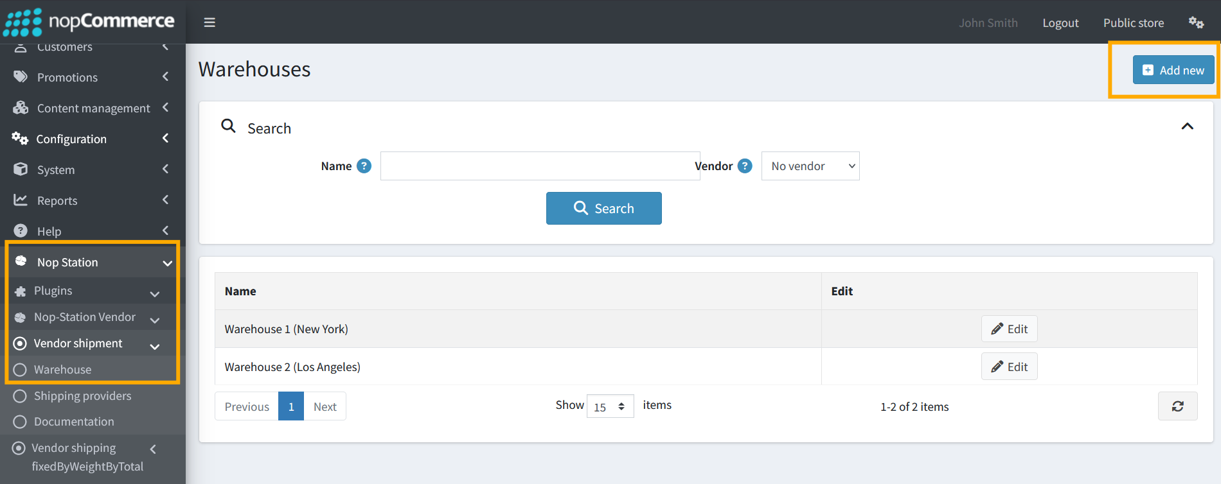Select the Warehouse radio item
1221x484 pixels.
[x=20, y=370]
